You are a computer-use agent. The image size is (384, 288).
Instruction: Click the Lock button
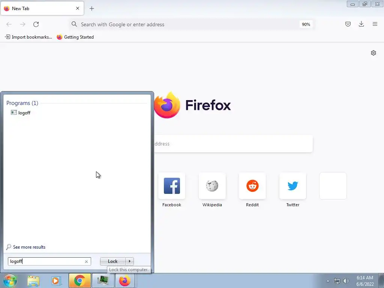[112, 261]
